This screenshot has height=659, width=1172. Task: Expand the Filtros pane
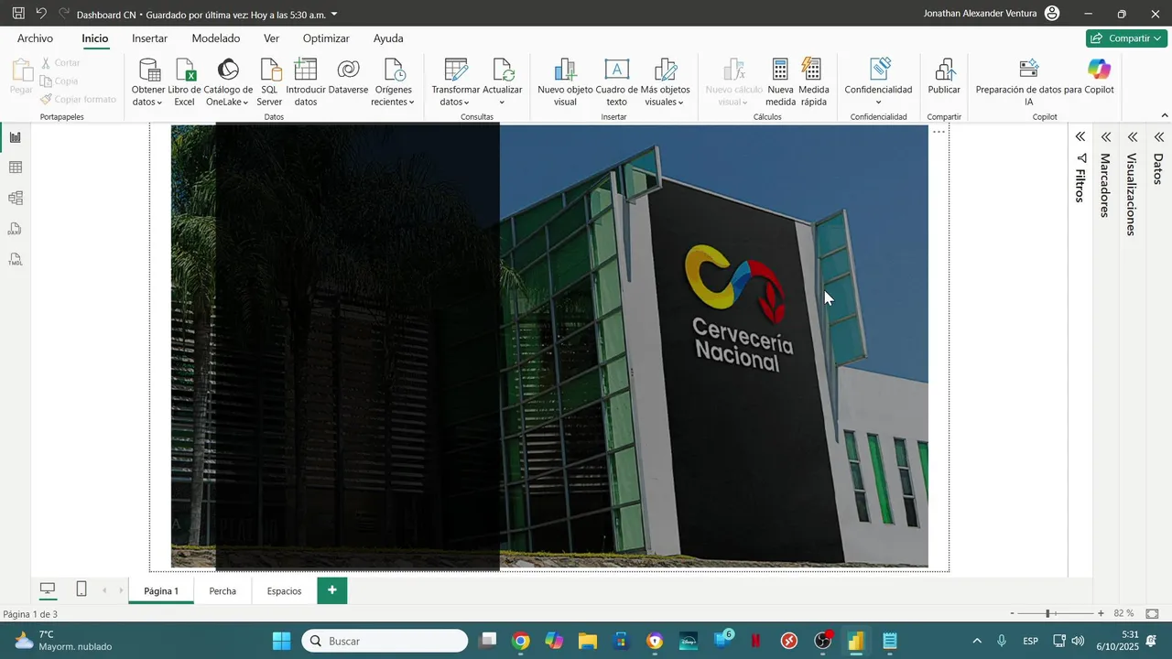pyautogui.click(x=1080, y=137)
